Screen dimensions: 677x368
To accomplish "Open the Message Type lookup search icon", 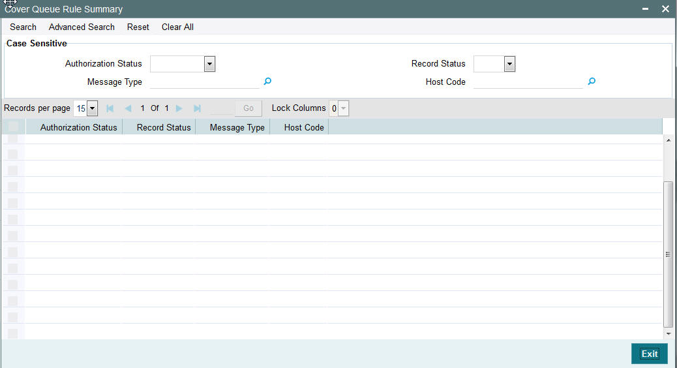I will tap(267, 81).
